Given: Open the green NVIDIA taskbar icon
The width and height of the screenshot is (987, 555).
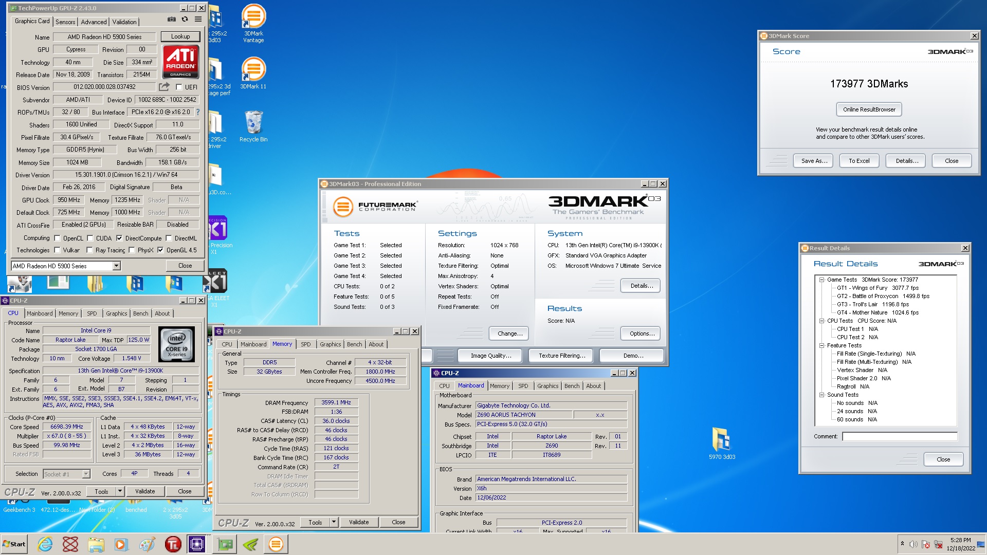Looking at the screenshot, I should tap(250, 544).
